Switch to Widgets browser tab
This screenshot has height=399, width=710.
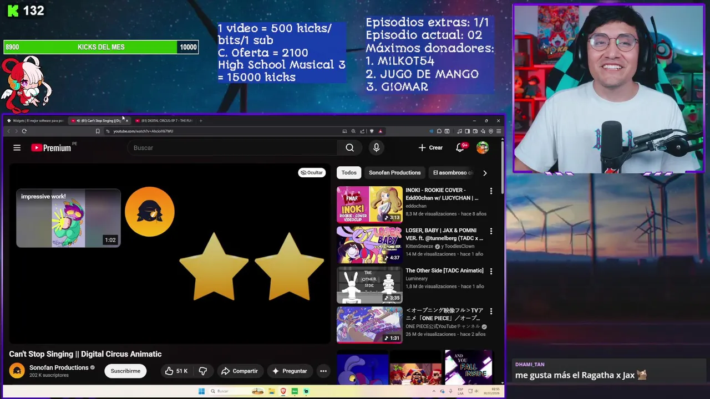(35, 120)
